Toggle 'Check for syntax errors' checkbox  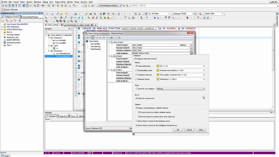[x=136, y=98]
